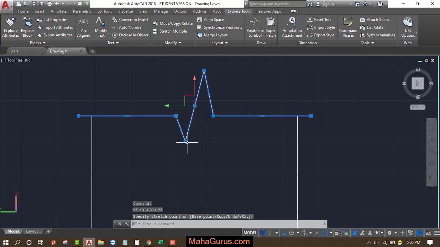Select the Arc Aligned text tool
440x247 pixels.
[84, 27]
